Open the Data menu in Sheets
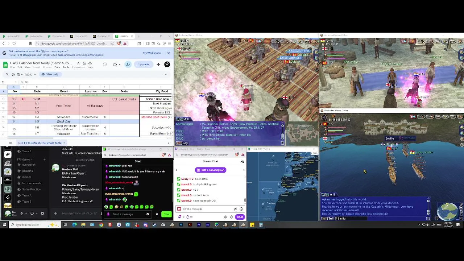 (x=57, y=67)
